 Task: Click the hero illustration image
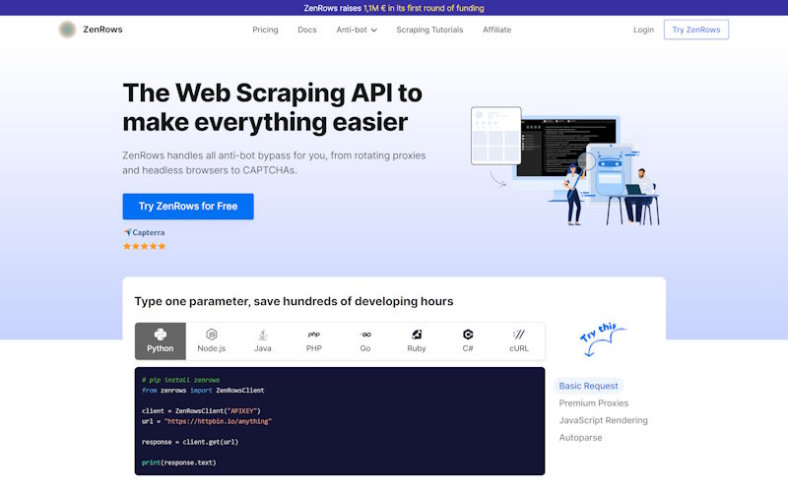(564, 165)
